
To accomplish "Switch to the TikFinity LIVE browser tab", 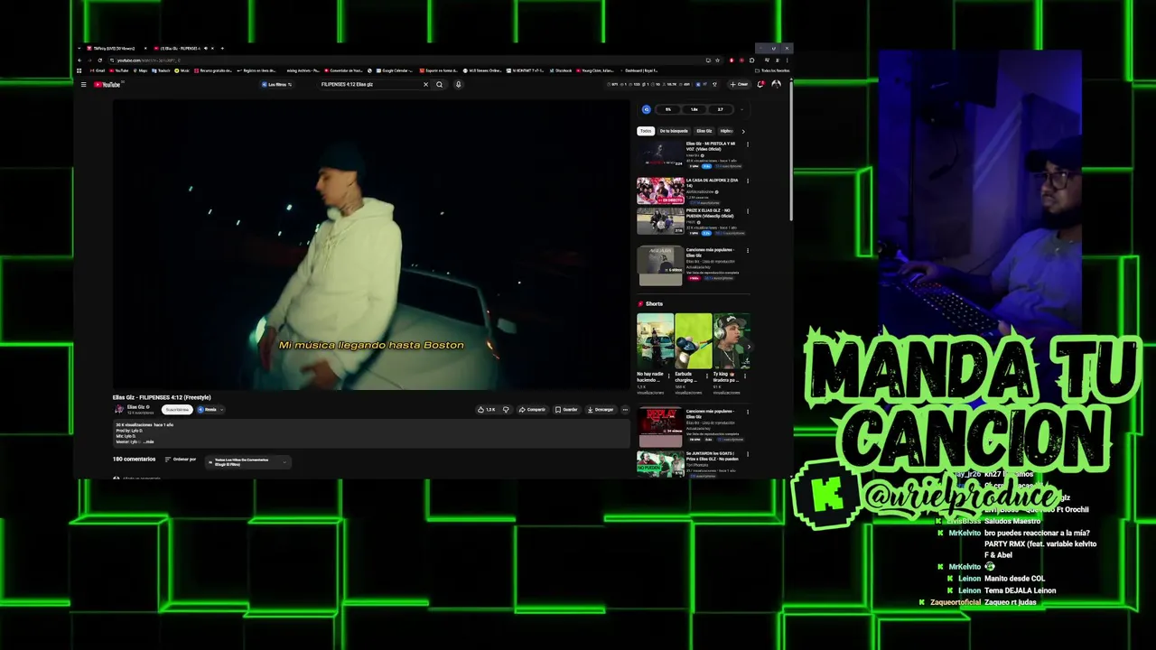I will click(117, 48).
